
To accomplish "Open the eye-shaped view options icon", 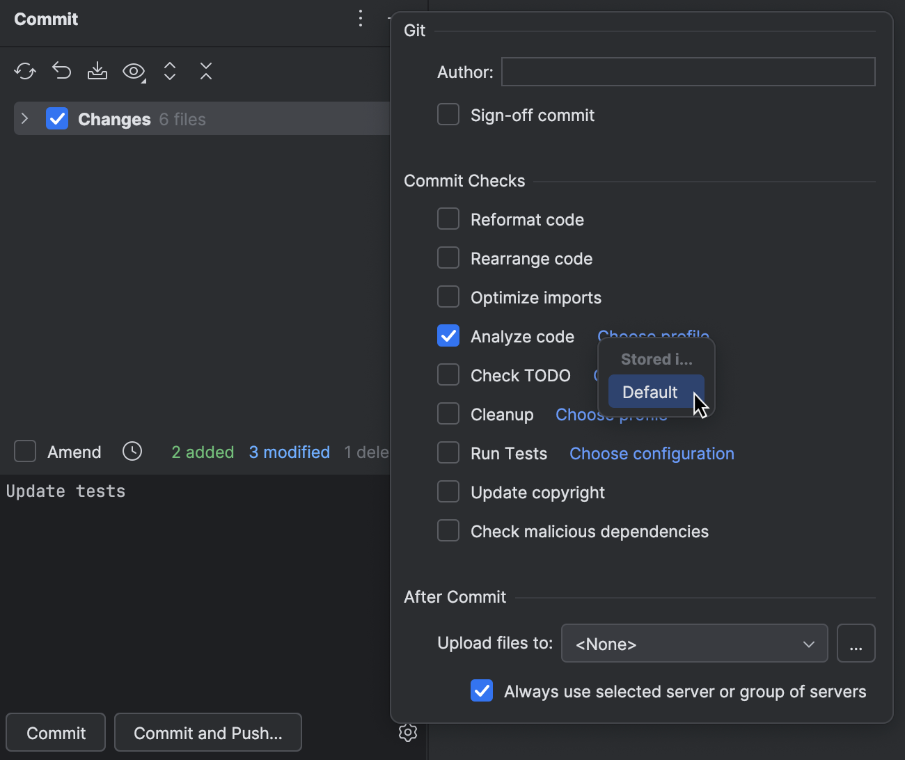I will point(134,71).
